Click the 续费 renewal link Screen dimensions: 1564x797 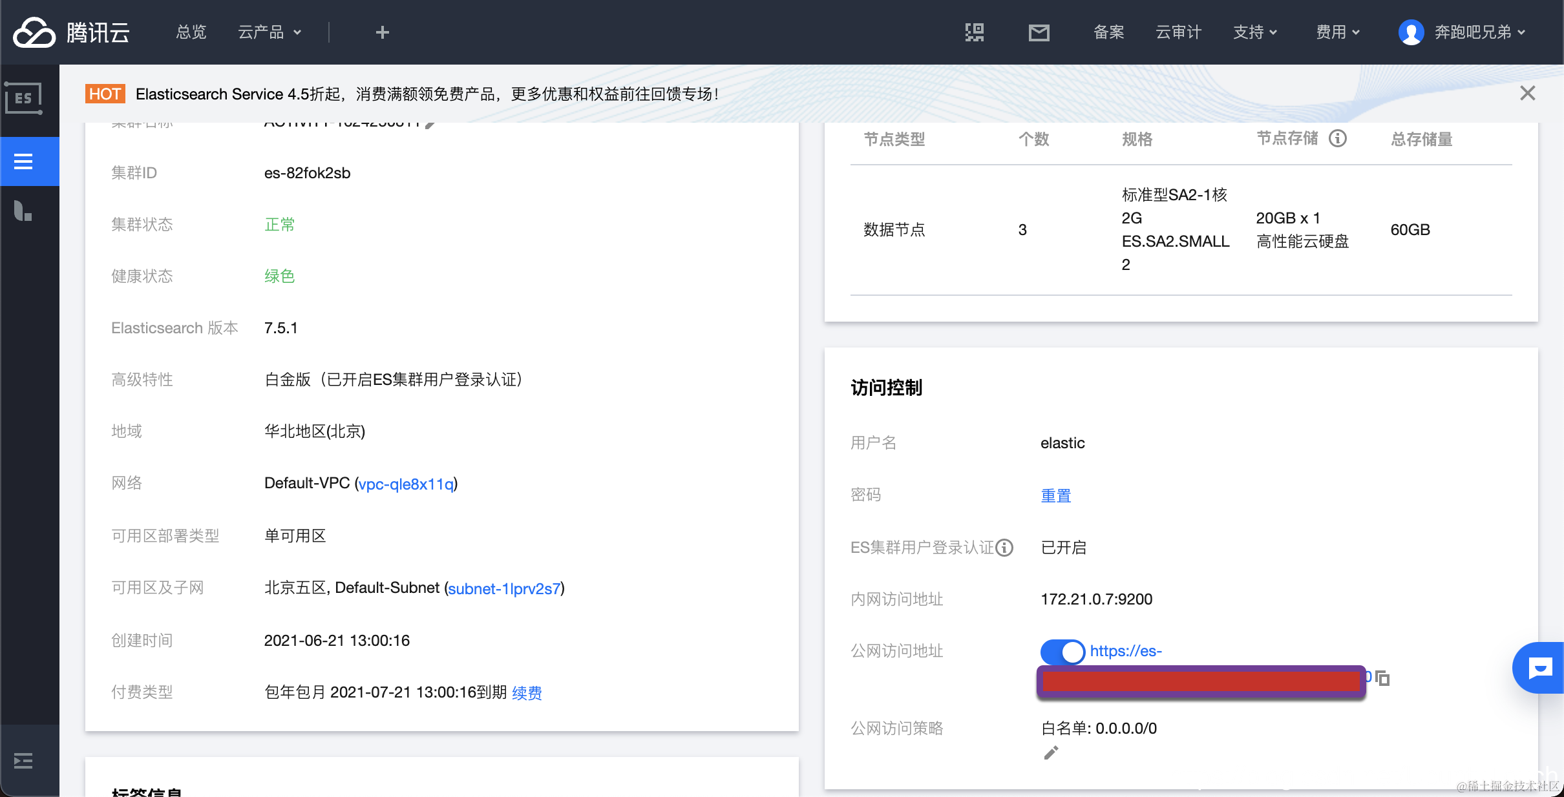[527, 693]
